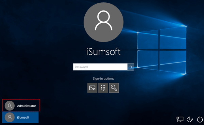Click the large iSumsoft username text
The height and width of the screenshot is (125, 204).
(x=103, y=51)
